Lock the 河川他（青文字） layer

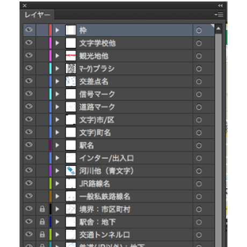pyautogui.click(x=42, y=171)
